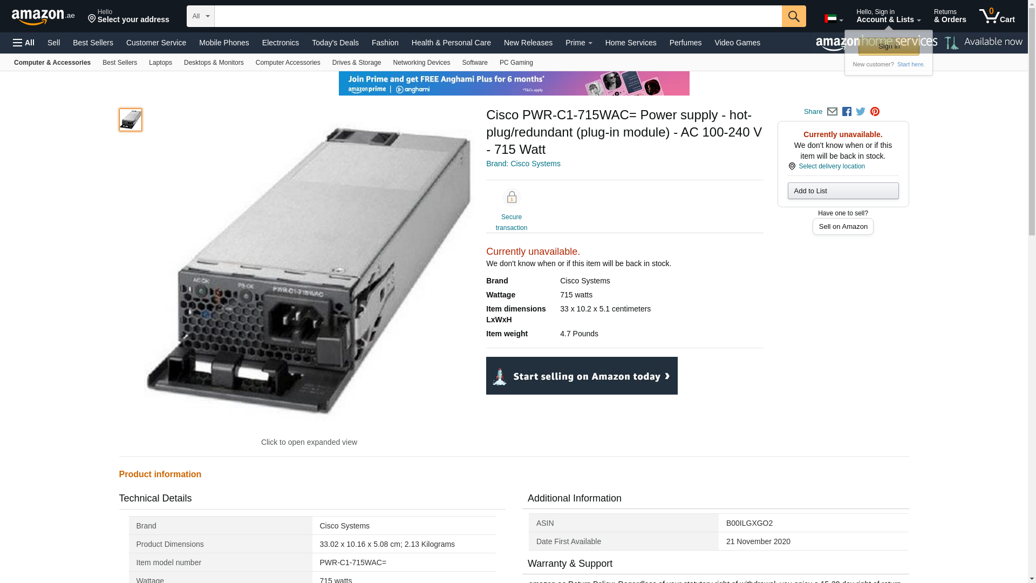Follow the Brand: Cisco Systems link

pyautogui.click(x=523, y=164)
